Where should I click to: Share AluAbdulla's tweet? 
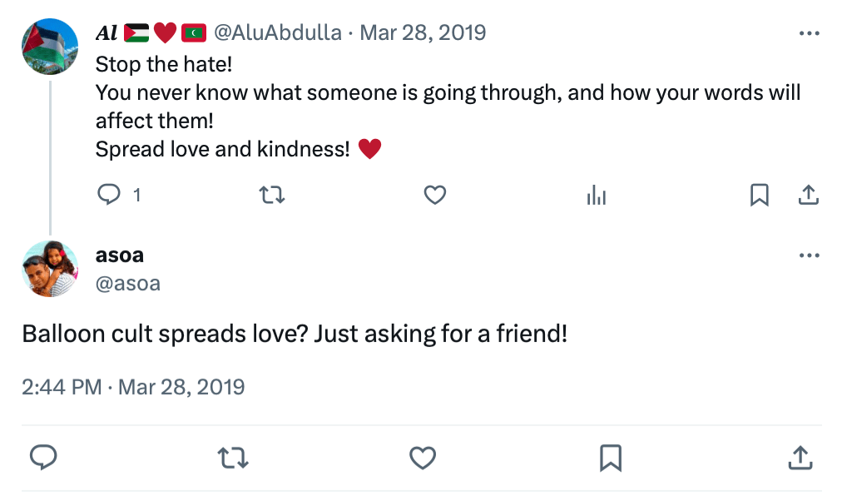[808, 195]
